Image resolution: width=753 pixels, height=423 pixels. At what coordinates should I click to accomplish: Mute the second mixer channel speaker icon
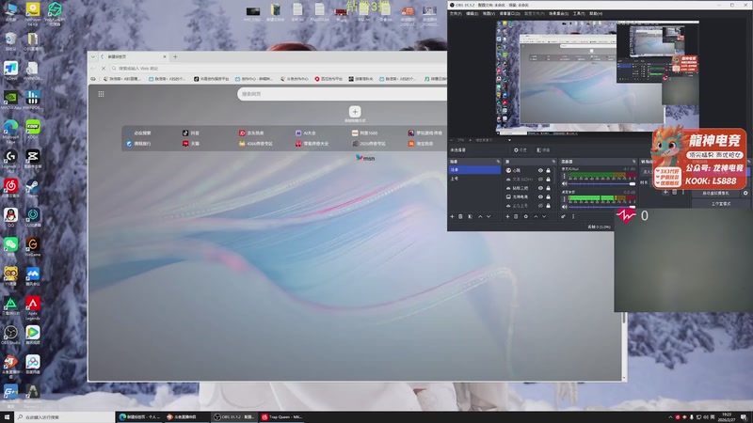(565, 207)
